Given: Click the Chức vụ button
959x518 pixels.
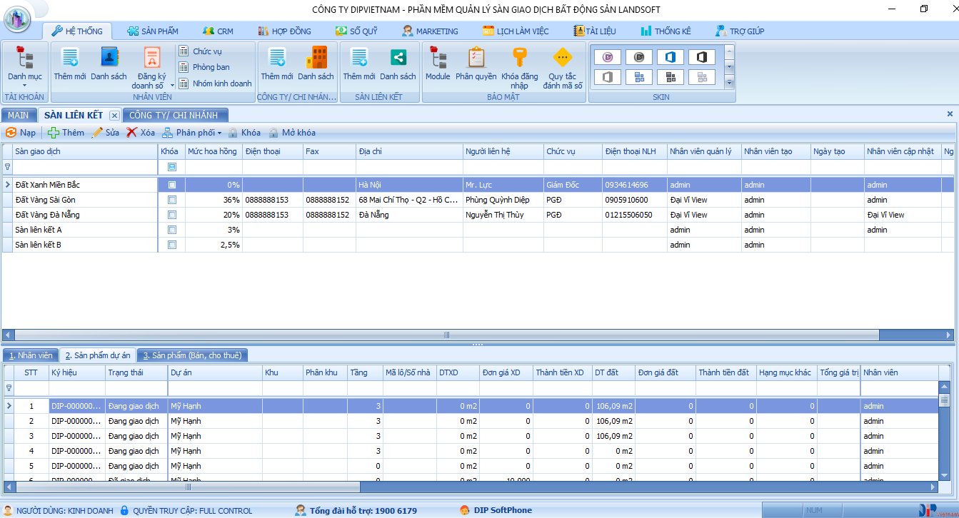Looking at the screenshot, I should [206, 51].
